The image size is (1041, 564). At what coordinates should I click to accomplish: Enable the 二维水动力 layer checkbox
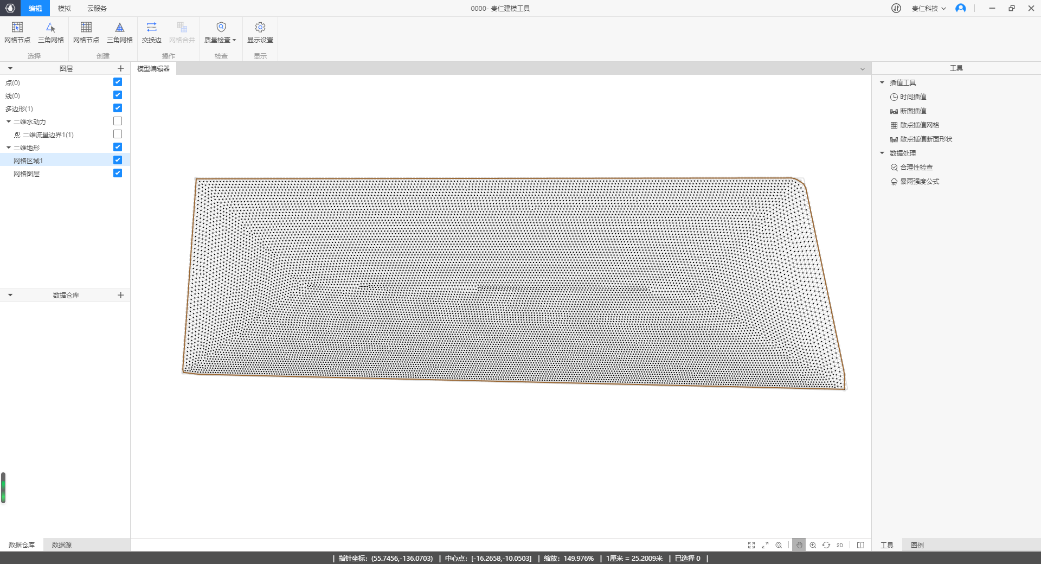tap(118, 121)
